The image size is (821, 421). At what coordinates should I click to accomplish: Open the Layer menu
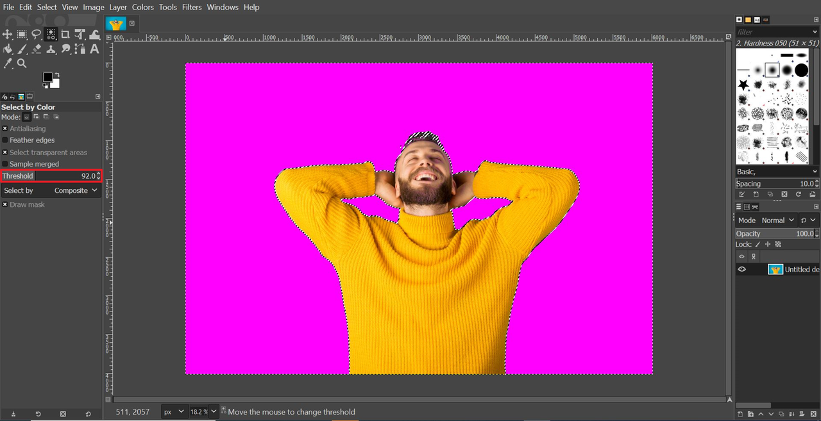tap(118, 7)
